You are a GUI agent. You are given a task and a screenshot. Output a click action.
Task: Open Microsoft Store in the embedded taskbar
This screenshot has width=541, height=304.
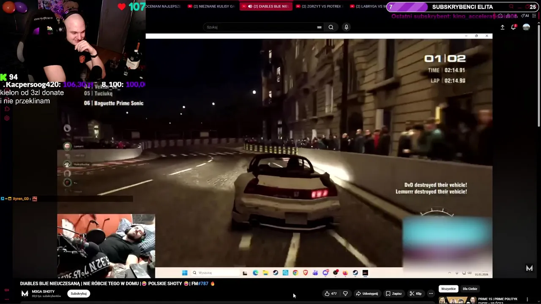click(285, 273)
